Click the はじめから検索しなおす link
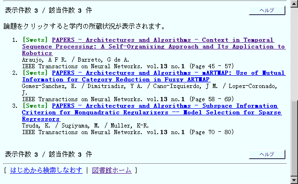The height and width of the screenshot is (184, 298). coord(46,170)
